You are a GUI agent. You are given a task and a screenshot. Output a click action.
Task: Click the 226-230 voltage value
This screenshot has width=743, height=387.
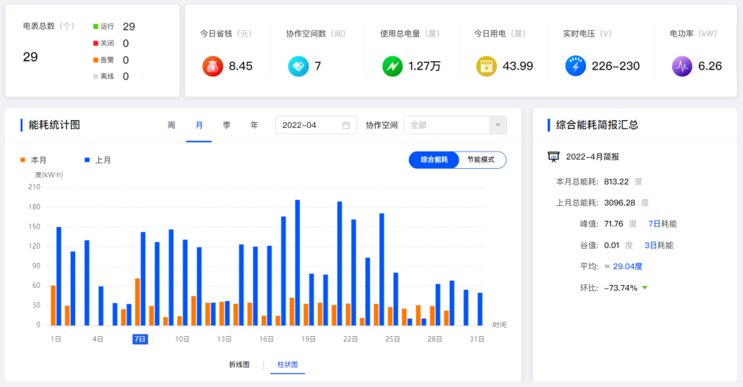(616, 66)
